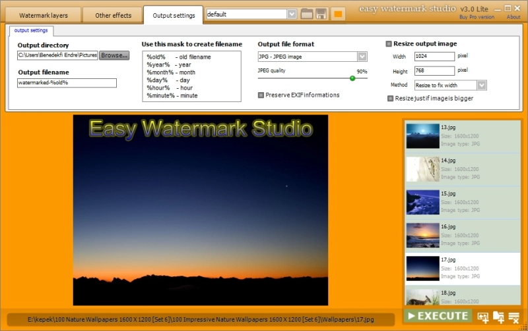Add folder of images icon
This screenshot has width=528, height=331.
[498, 317]
